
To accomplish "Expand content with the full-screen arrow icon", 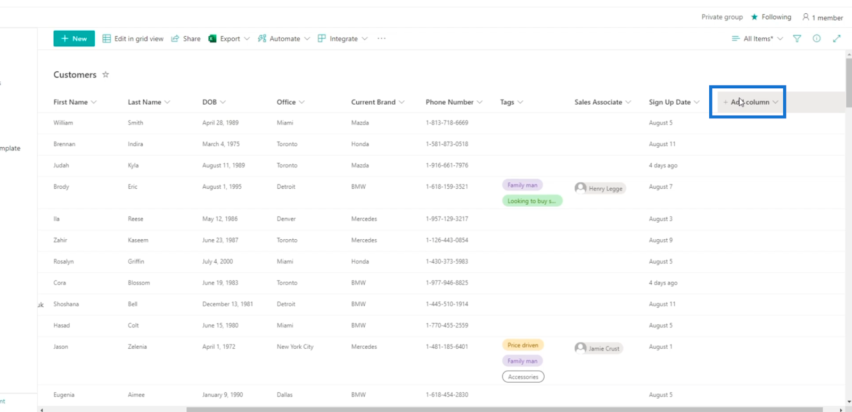I will [837, 38].
